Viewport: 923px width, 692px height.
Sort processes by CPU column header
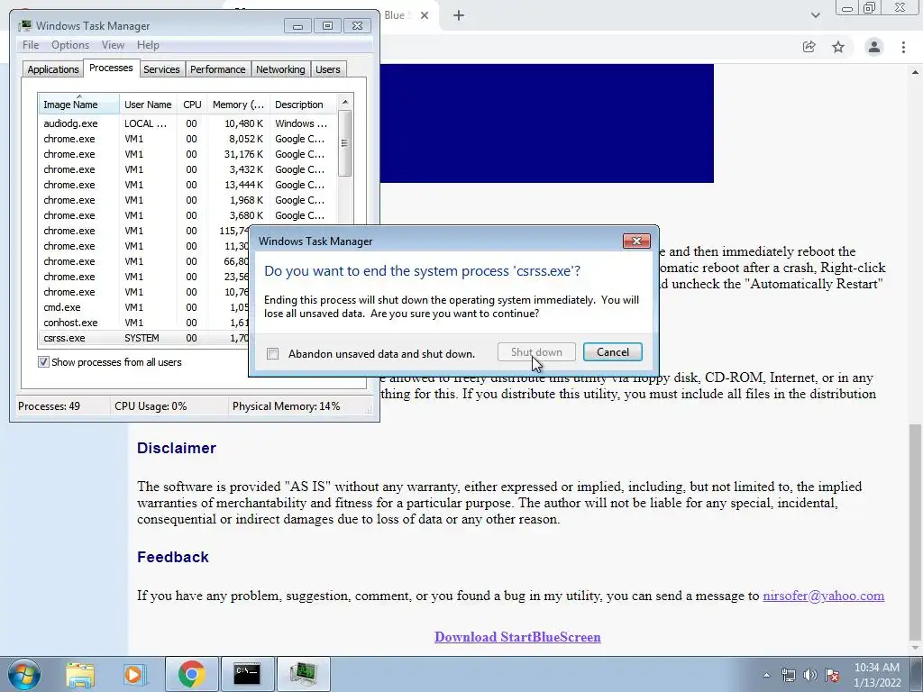point(192,105)
